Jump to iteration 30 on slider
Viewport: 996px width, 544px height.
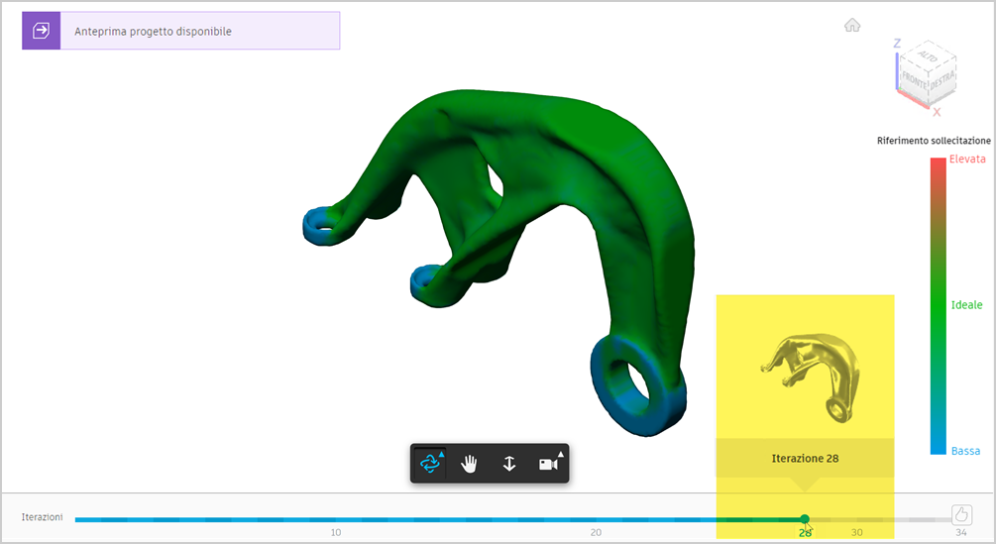[857, 532]
